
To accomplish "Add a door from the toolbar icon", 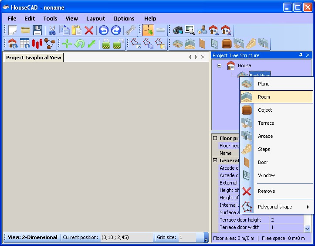I will click(x=202, y=44).
